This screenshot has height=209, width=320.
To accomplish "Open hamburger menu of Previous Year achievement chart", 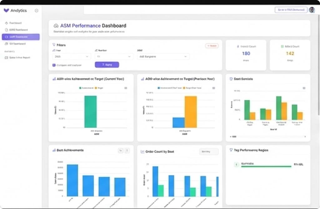I will pos(214,88).
